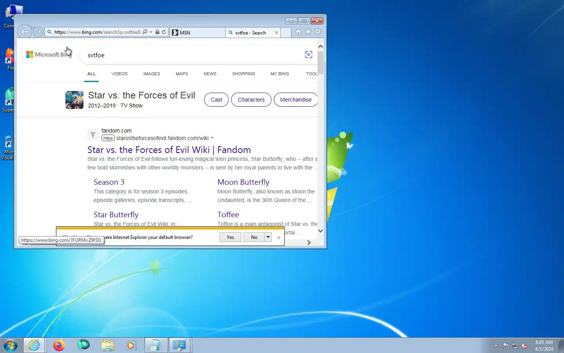The height and width of the screenshot is (353, 564).
Task: Open the Moon Butterfly sublink
Action: pyautogui.click(x=243, y=182)
